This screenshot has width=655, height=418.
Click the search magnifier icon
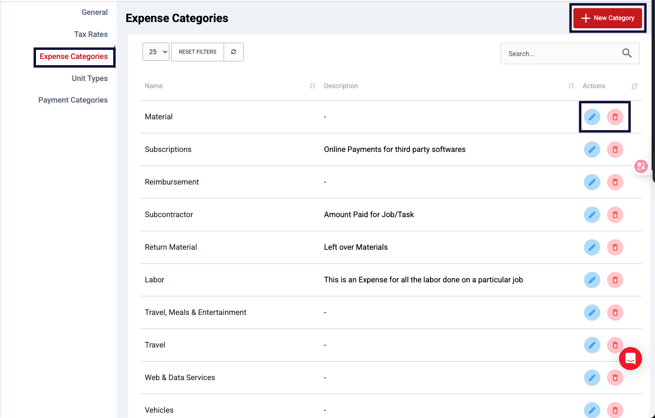(x=627, y=53)
